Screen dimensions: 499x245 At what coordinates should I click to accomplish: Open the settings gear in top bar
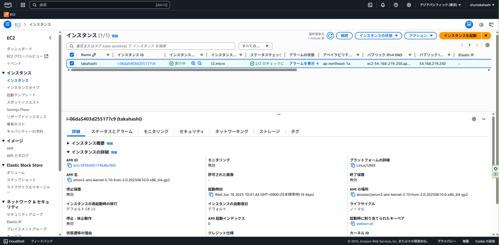pos(409,5)
